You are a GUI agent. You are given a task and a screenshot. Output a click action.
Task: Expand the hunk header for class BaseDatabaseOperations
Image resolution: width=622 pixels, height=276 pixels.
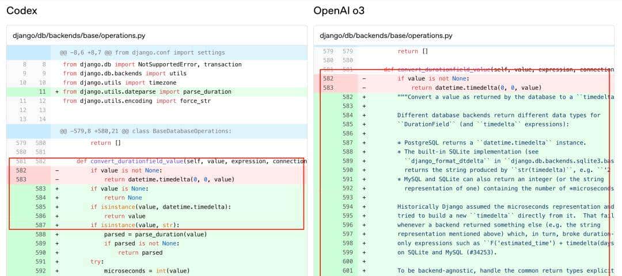[145, 131]
